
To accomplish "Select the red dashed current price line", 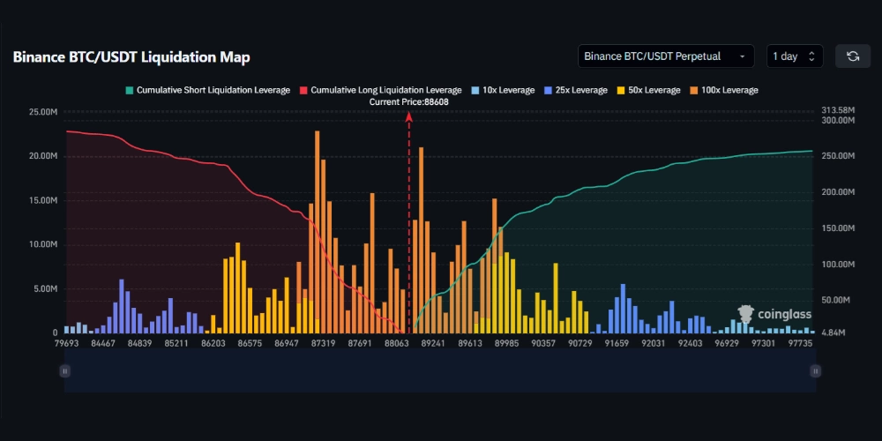I will tap(408, 220).
